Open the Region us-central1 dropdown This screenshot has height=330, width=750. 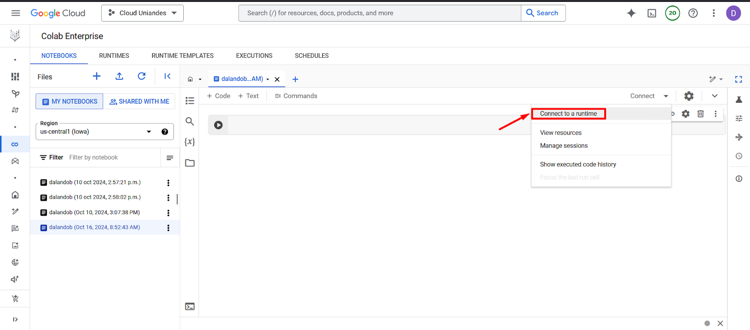(x=105, y=132)
